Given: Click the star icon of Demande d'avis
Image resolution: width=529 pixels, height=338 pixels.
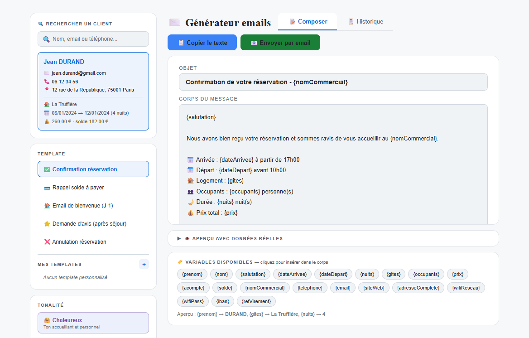Looking at the screenshot, I should (47, 224).
